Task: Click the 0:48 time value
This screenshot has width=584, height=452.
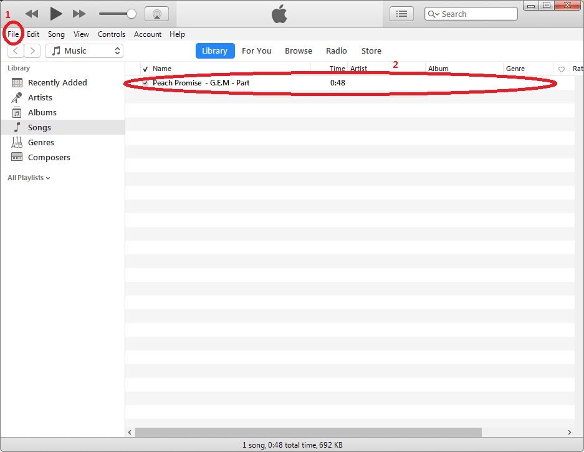Action: coord(337,83)
